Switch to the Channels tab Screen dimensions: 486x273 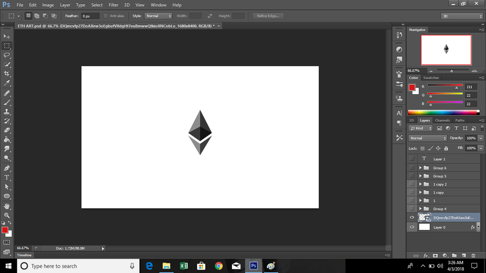pyautogui.click(x=442, y=120)
